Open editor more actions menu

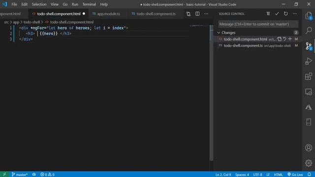pyautogui.click(x=206, y=14)
